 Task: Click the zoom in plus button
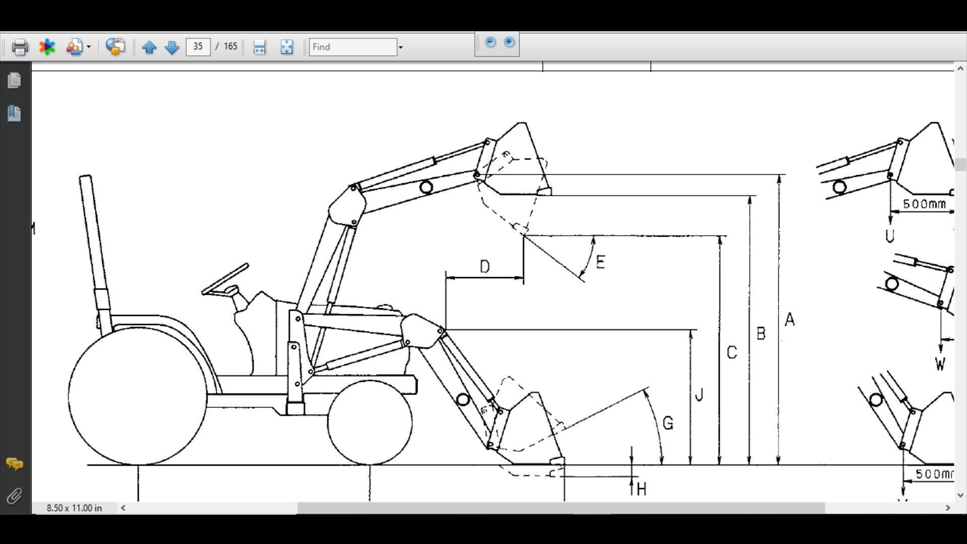tap(509, 42)
